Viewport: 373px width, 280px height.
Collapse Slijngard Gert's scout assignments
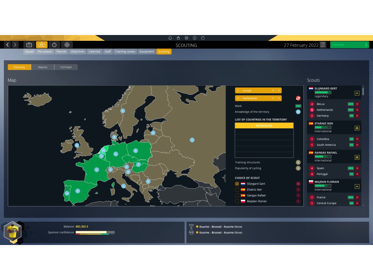357,93
